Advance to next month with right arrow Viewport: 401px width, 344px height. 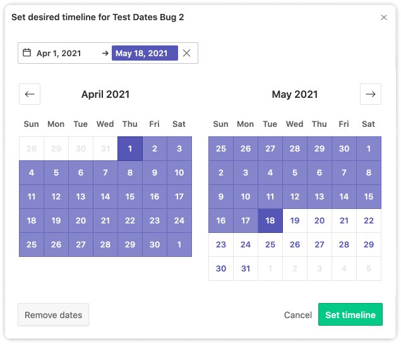coord(371,94)
